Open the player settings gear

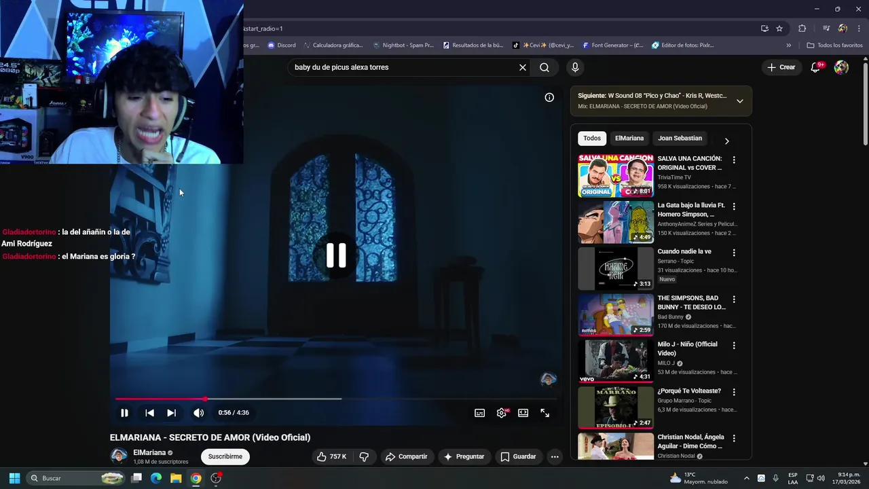(502, 413)
